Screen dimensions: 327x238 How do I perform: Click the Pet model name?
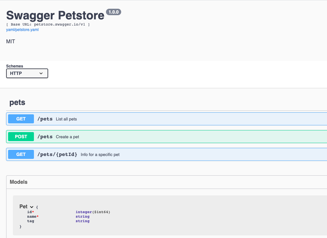coord(23,207)
